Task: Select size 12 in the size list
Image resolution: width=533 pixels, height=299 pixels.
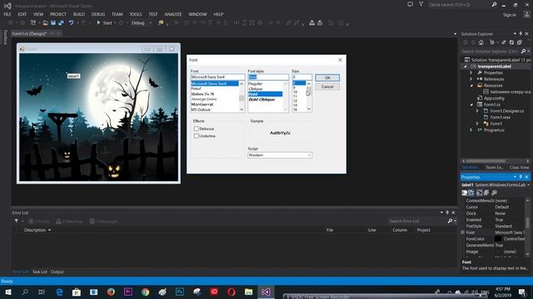Action: point(295,100)
